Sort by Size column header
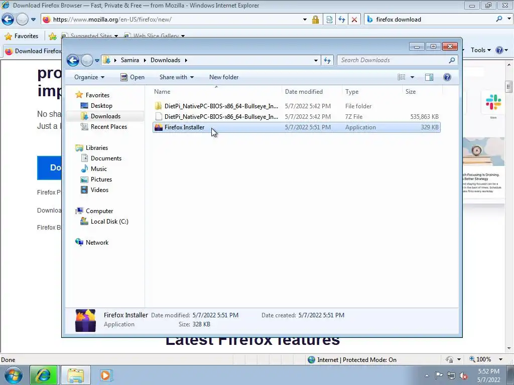Image resolution: width=514 pixels, height=385 pixels. (x=422, y=92)
